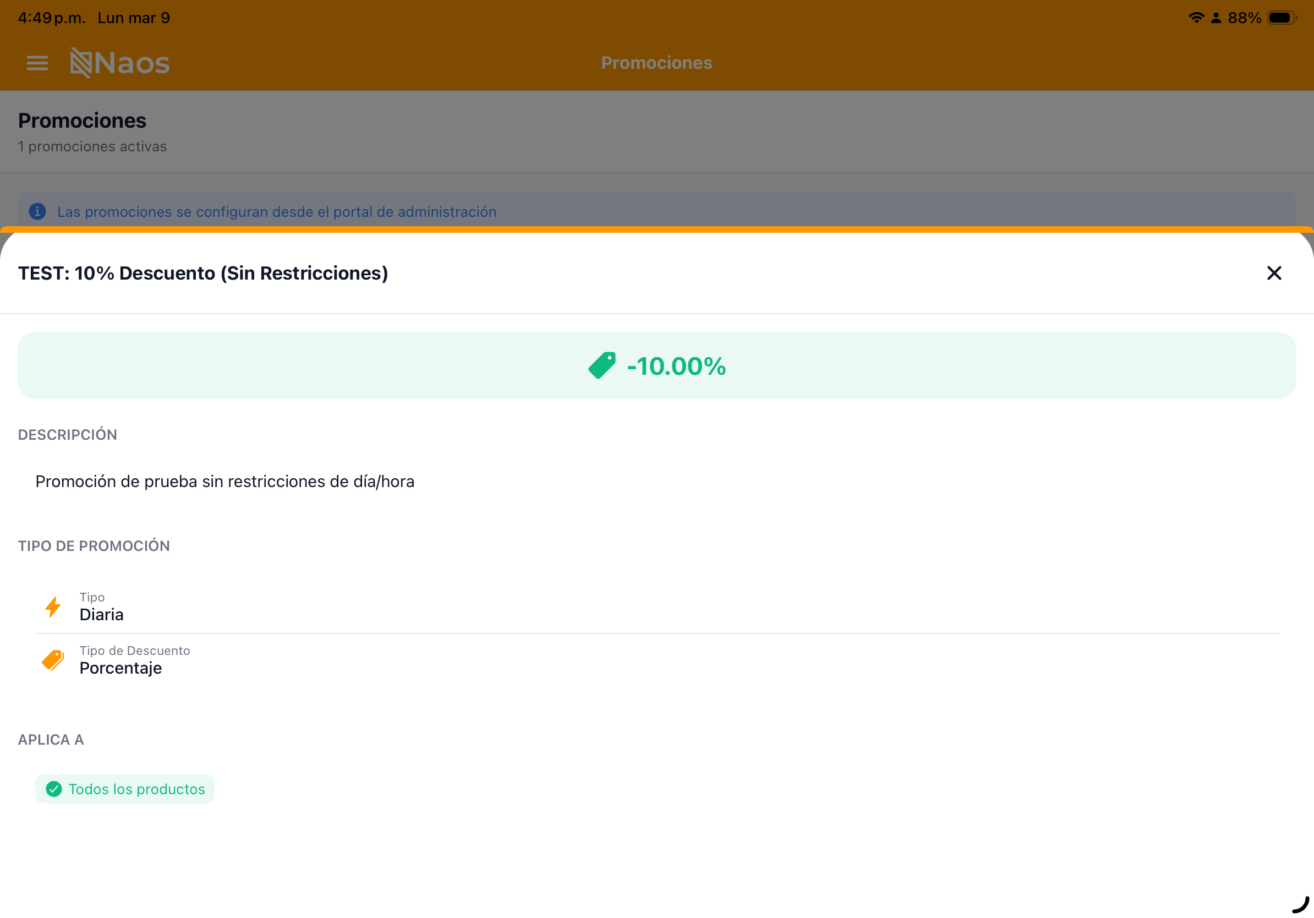Tap the green discount tag icon

pos(602,365)
